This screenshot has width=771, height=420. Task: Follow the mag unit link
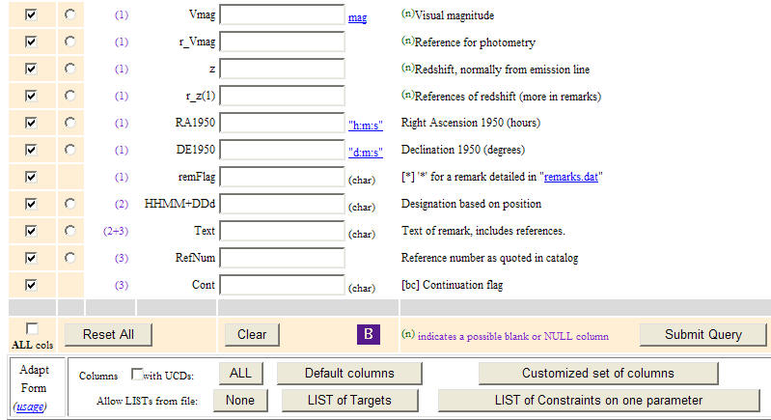point(357,17)
